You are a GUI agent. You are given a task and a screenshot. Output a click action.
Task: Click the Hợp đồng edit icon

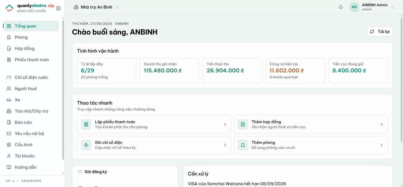(x=9, y=48)
